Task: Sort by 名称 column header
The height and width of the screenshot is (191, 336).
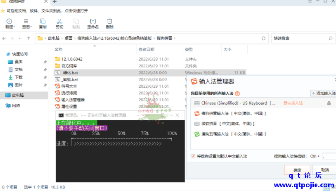Action: point(59,50)
